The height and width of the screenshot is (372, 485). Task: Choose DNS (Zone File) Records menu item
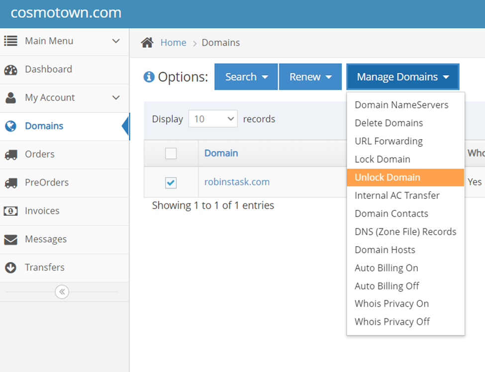[405, 232]
